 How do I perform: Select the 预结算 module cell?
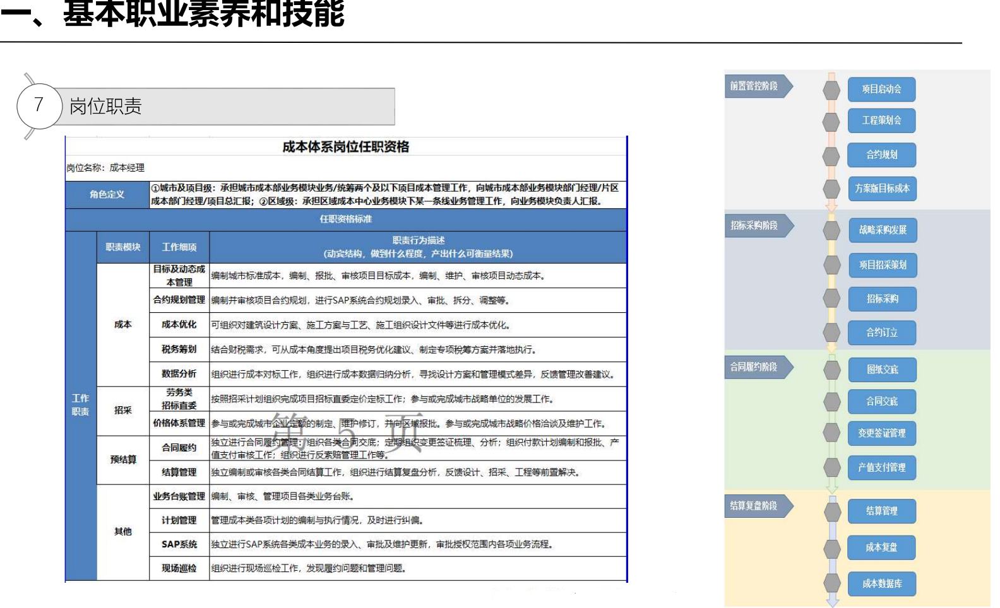pyautogui.click(x=123, y=460)
